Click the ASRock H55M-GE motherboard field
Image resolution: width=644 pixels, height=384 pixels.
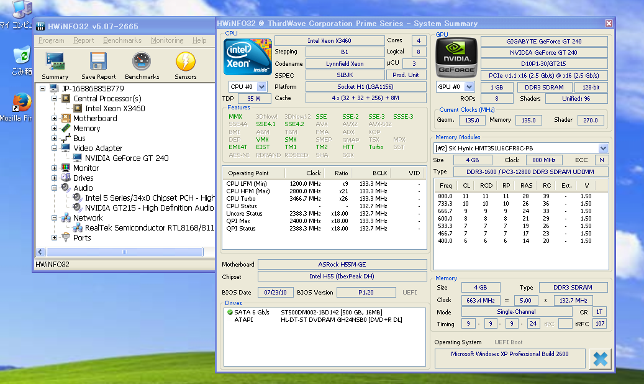pos(342,265)
